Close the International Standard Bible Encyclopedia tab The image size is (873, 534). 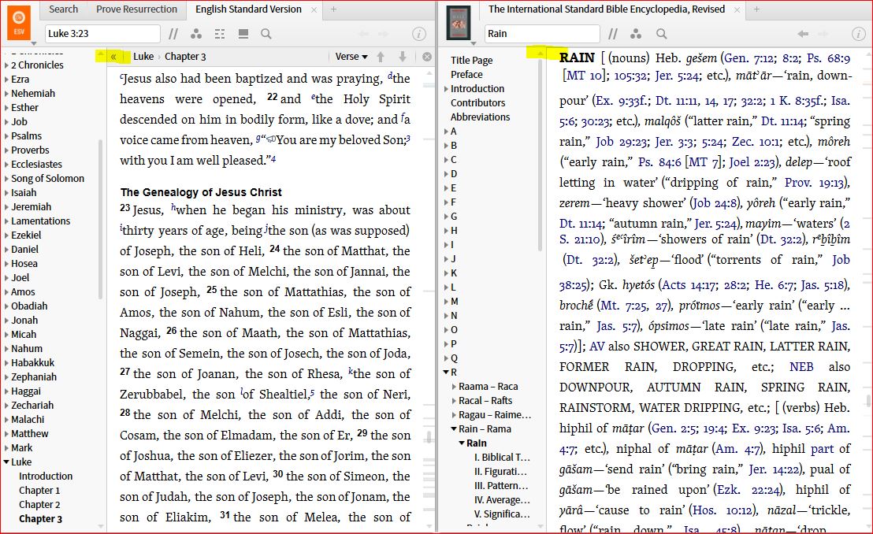[x=737, y=10]
